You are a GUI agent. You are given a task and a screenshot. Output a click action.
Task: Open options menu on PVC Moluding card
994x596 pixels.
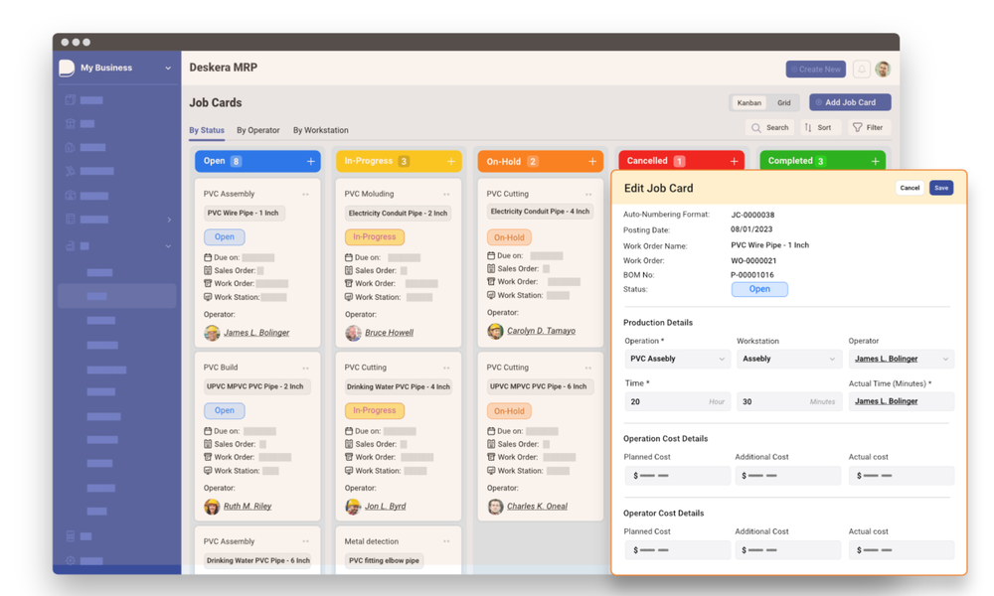[x=446, y=195]
